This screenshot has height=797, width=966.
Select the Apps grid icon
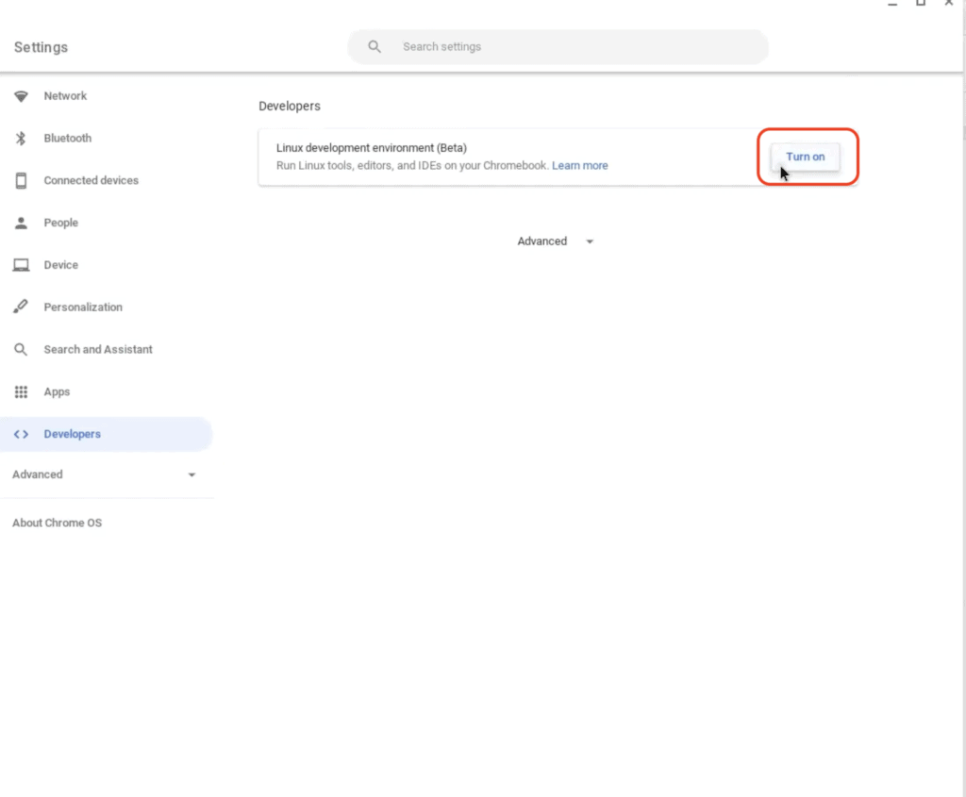[21, 391]
